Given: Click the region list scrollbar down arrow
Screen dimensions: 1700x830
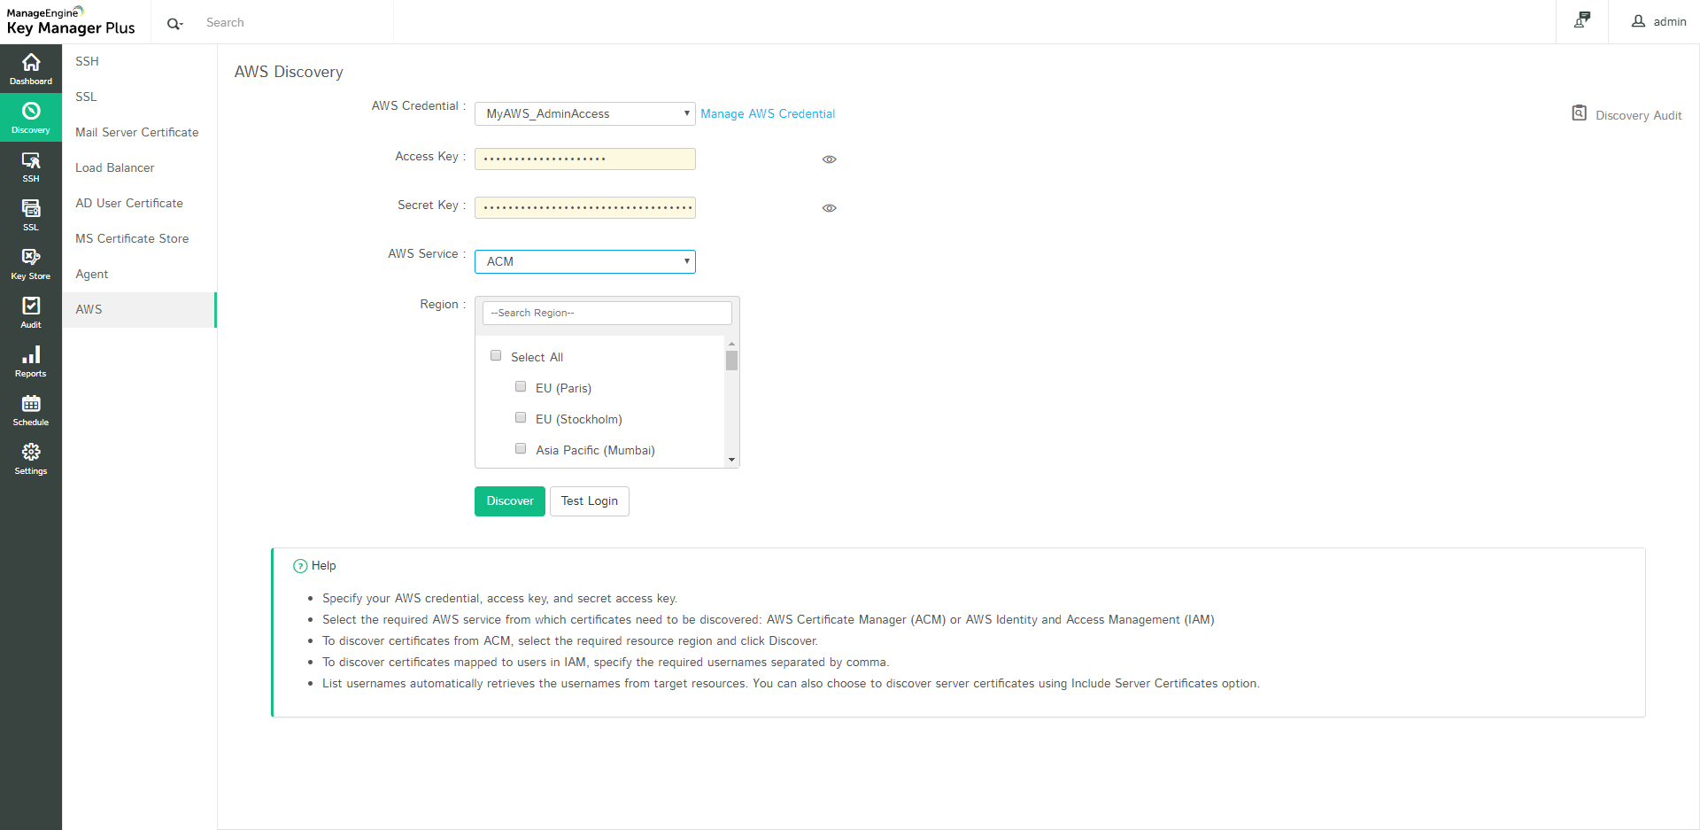Looking at the screenshot, I should [x=731, y=460].
